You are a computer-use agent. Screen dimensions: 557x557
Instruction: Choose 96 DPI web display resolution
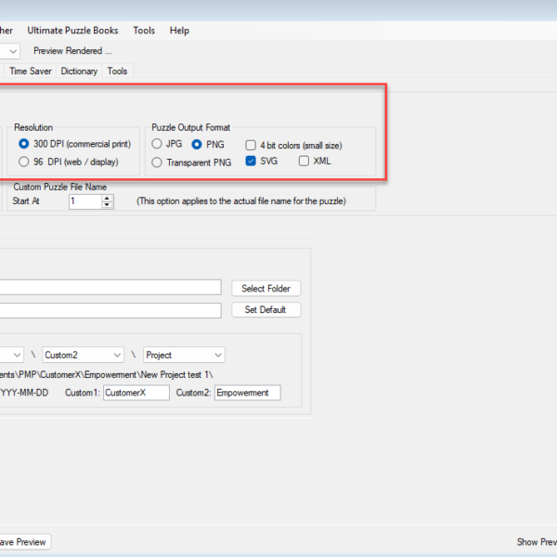pos(25,162)
